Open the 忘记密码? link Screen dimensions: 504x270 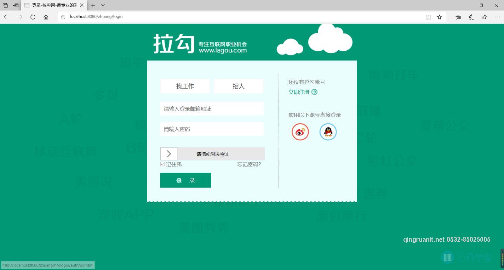click(x=249, y=164)
